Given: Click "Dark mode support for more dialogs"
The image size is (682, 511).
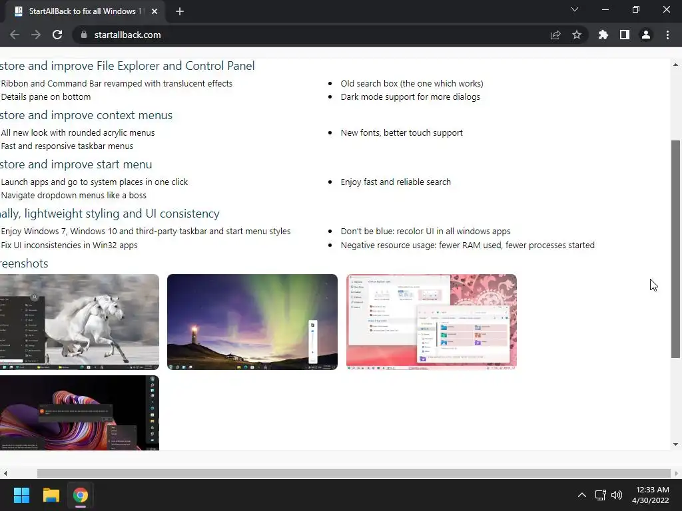Looking at the screenshot, I should 410,97.
